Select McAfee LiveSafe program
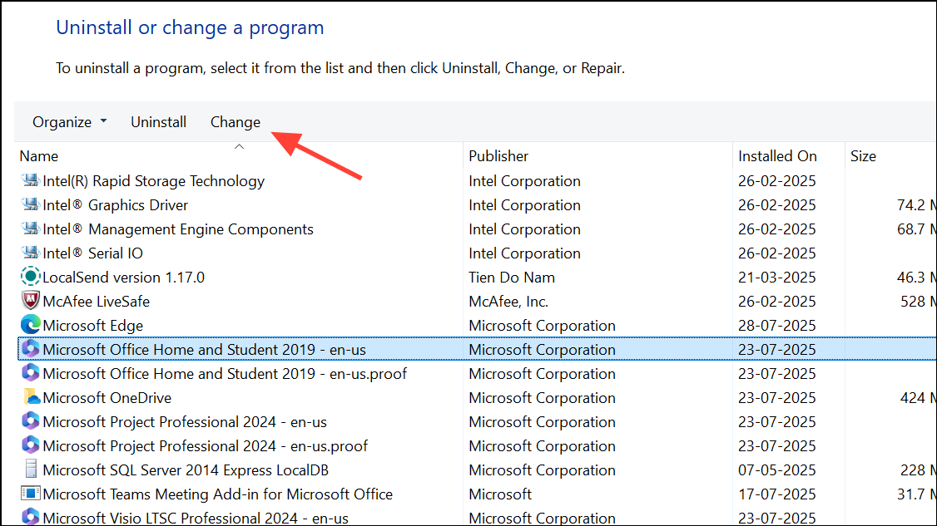The height and width of the screenshot is (526, 937). click(x=97, y=302)
